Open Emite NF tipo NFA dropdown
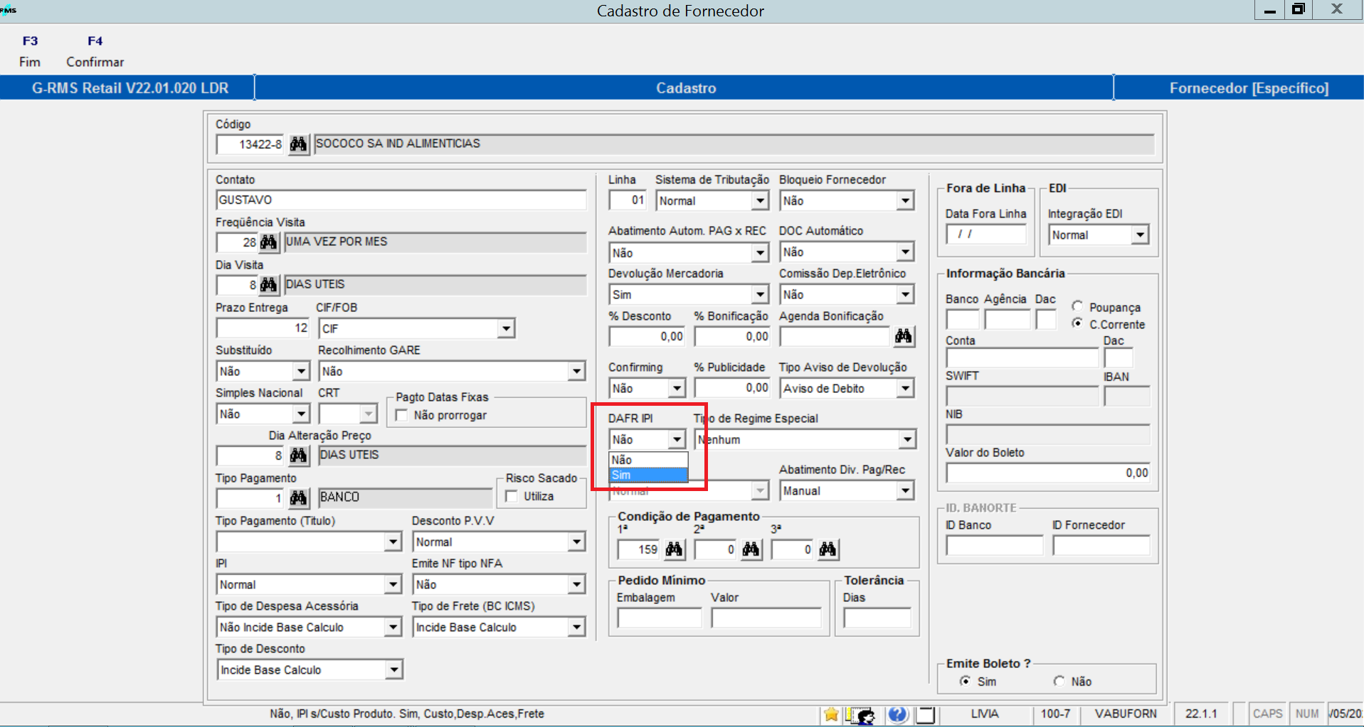Image resolution: width=1364 pixels, height=727 pixels. click(x=576, y=584)
